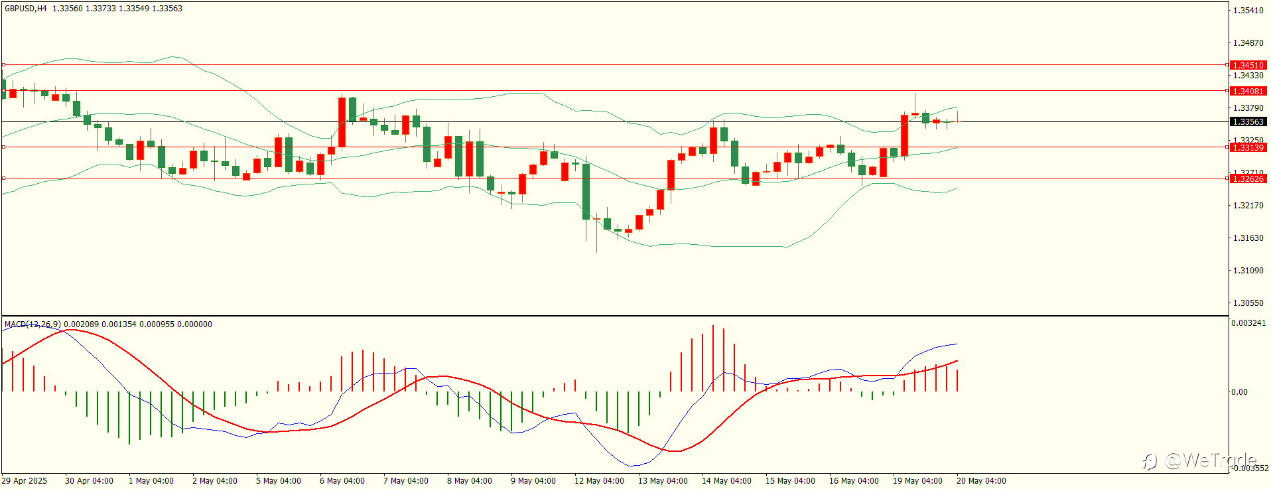Click the 1.30550 price axis value
Screen dimensions: 1271x489
tap(1248, 303)
